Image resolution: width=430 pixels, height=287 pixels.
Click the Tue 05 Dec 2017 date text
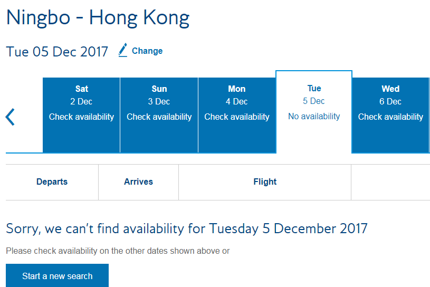(57, 52)
